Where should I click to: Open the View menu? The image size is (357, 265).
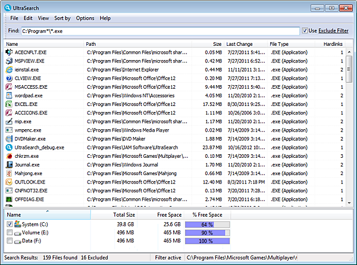pos(43,18)
